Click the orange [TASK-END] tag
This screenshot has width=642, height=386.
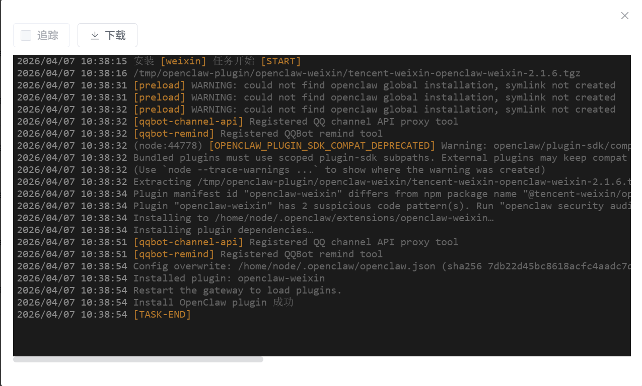point(162,315)
